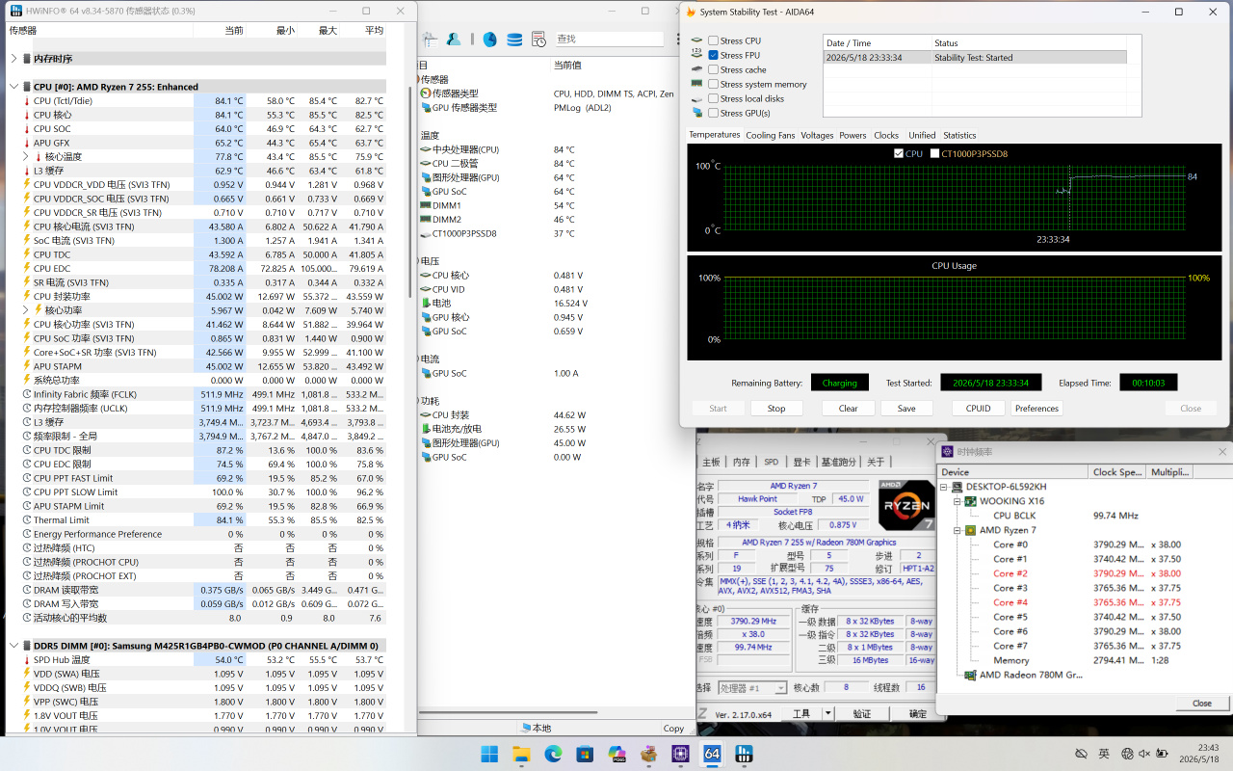This screenshot has width=1233, height=771.
Task: Enable the CT1000P3PSSD8 graph checkbox
Action: 934,153
